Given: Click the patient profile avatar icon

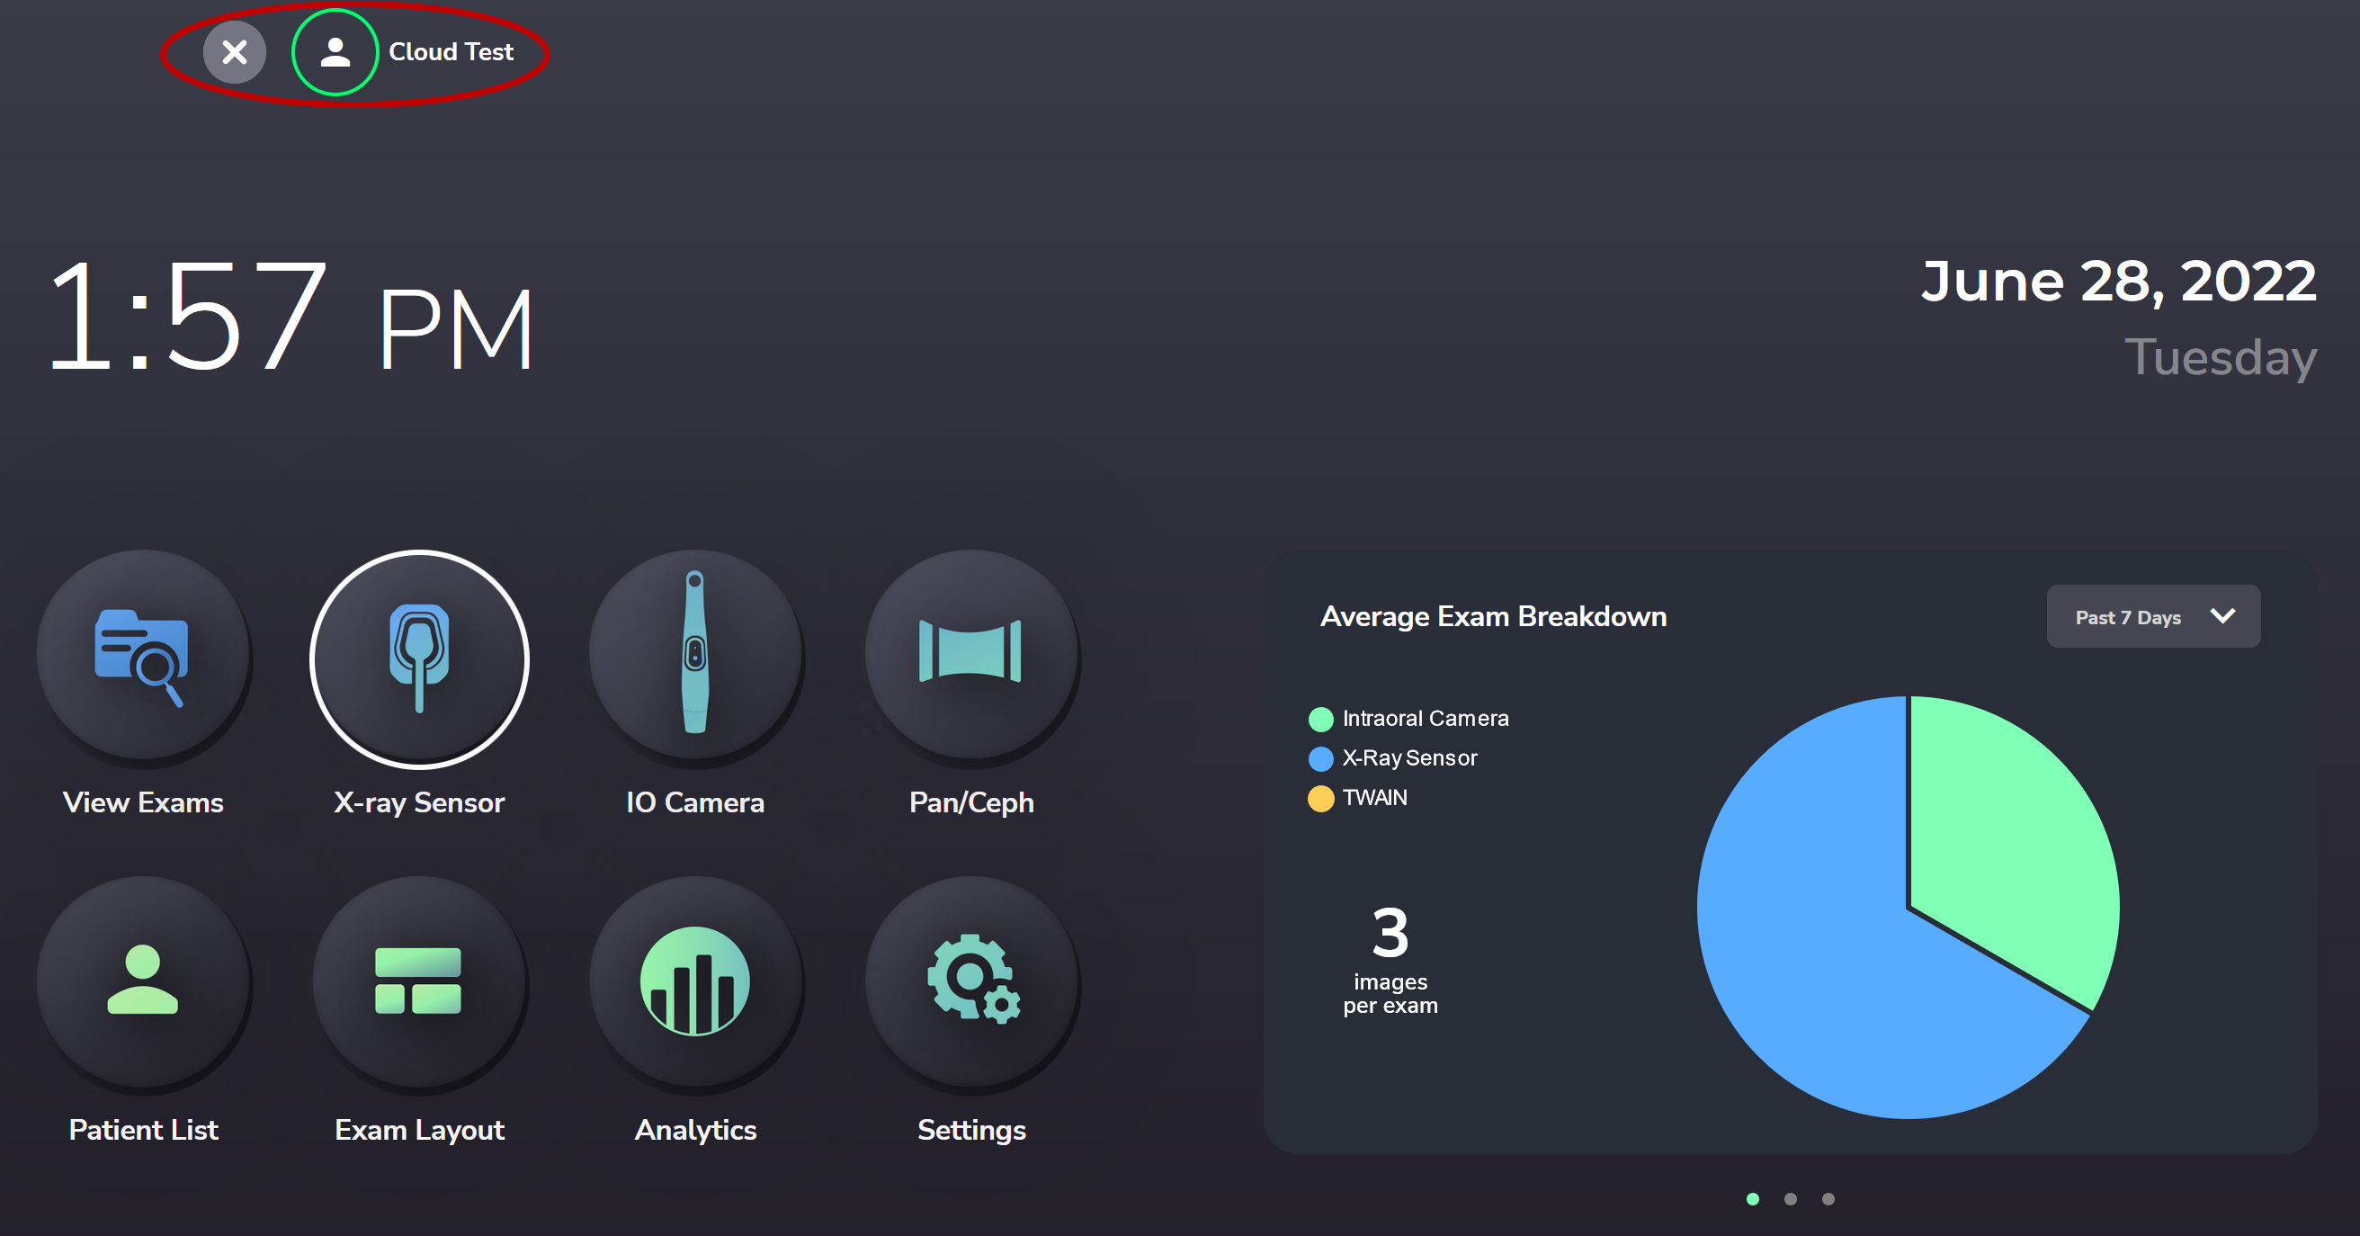Looking at the screenshot, I should [335, 52].
